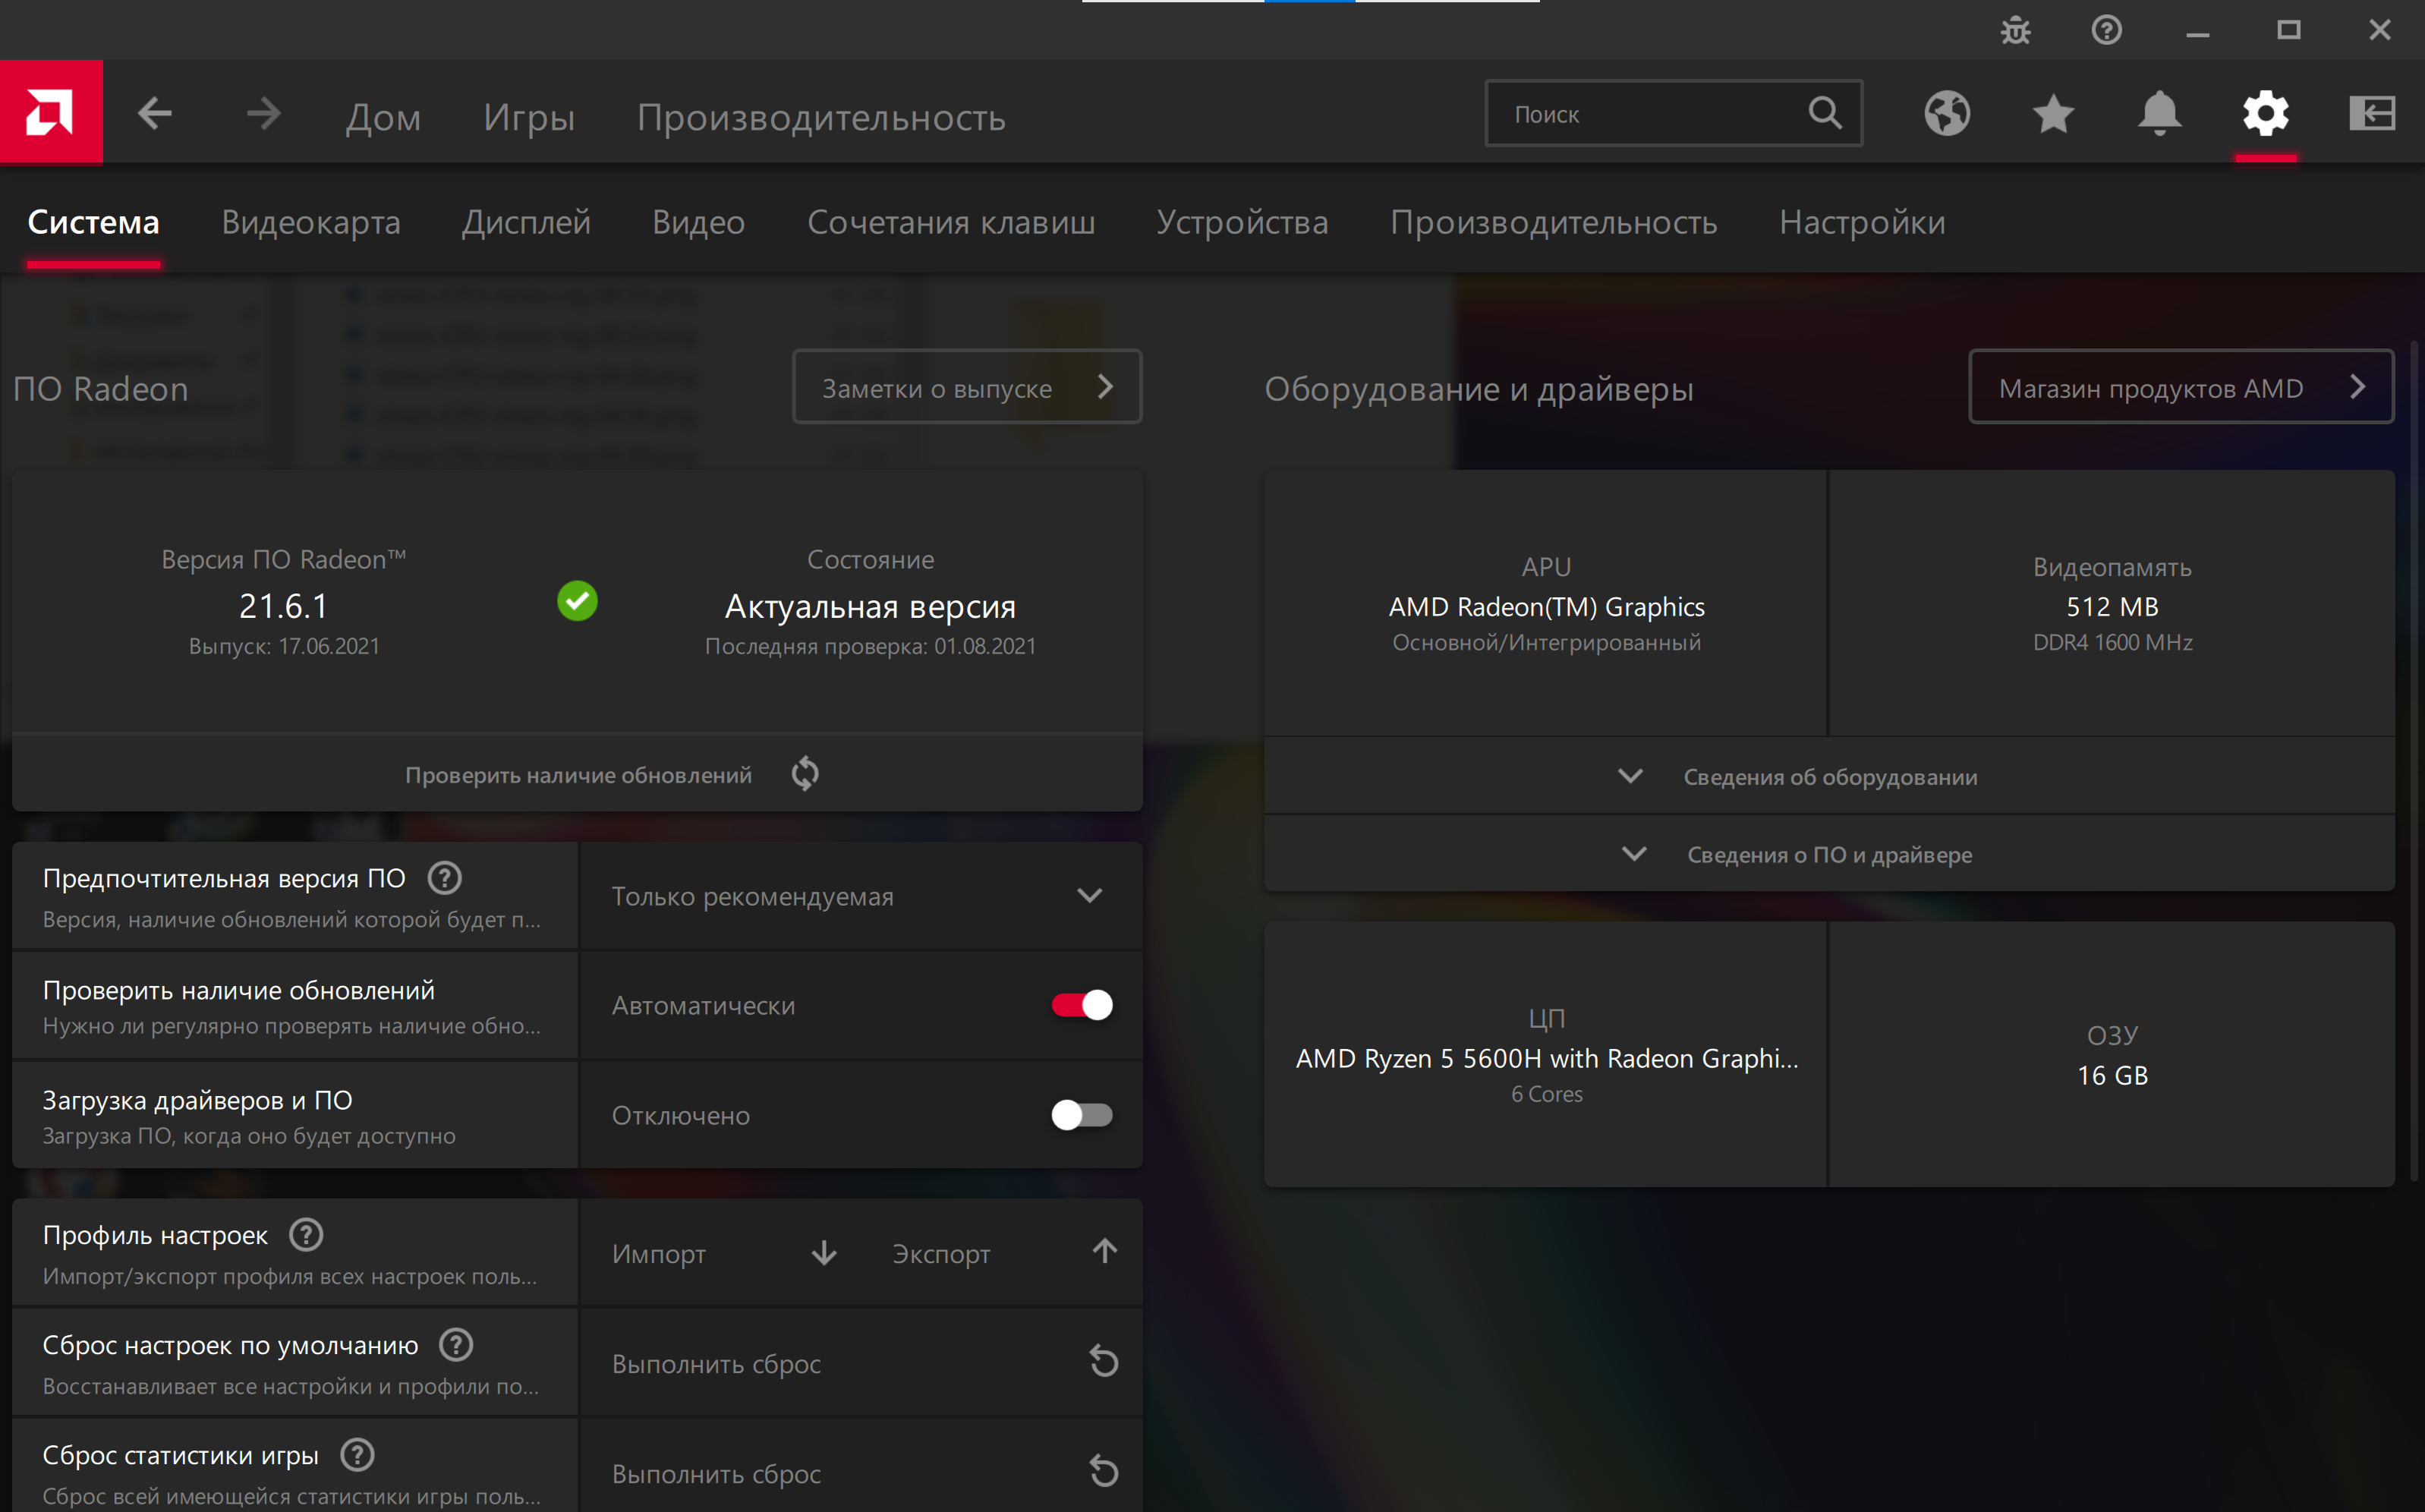Screen dimensions: 2425x1512
Task: Switch to the Система tab
Action: [x=93, y=222]
